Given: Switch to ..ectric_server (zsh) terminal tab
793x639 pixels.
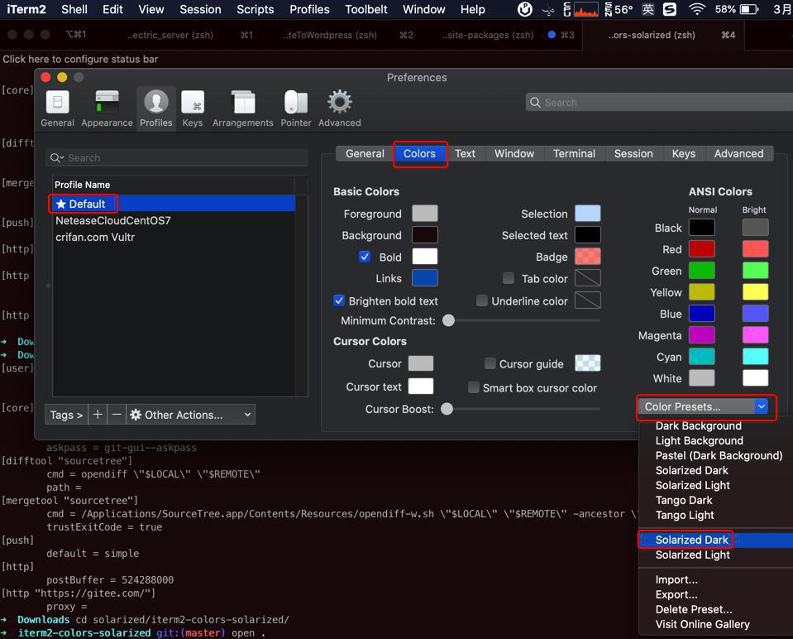Looking at the screenshot, I should [170, 35].
